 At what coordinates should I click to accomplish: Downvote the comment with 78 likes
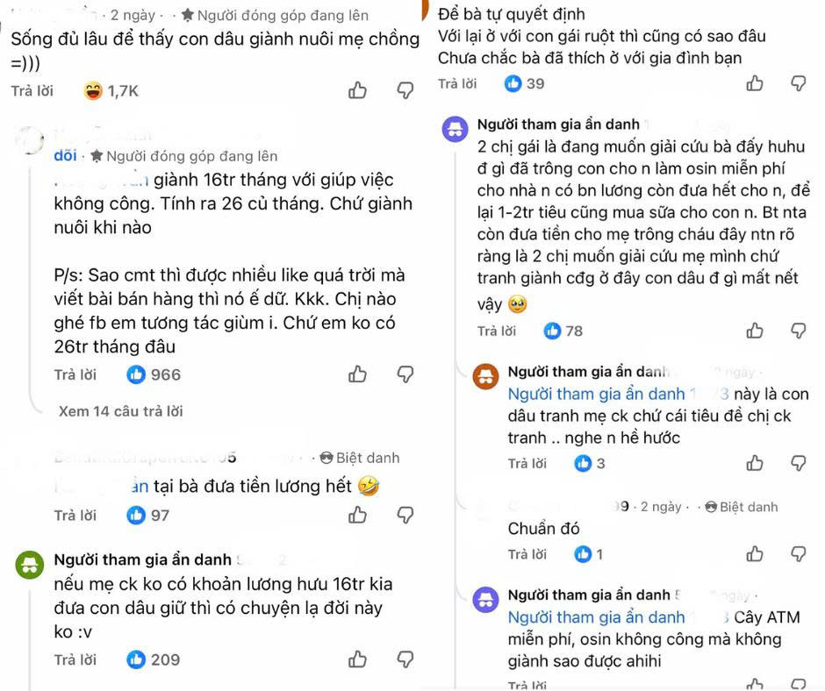pyautogui.click(x=798, y=331)
